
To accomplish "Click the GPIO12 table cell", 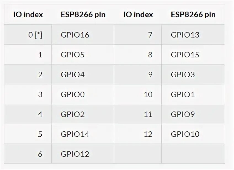I will tap(83, 154).
